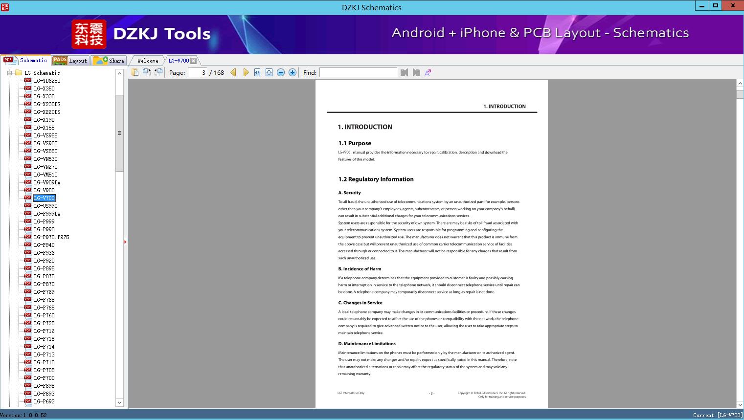Open LG-X155 schematic in tree
Image resolution: width=744 pixels, height=420 pixels.
point(44,128)
